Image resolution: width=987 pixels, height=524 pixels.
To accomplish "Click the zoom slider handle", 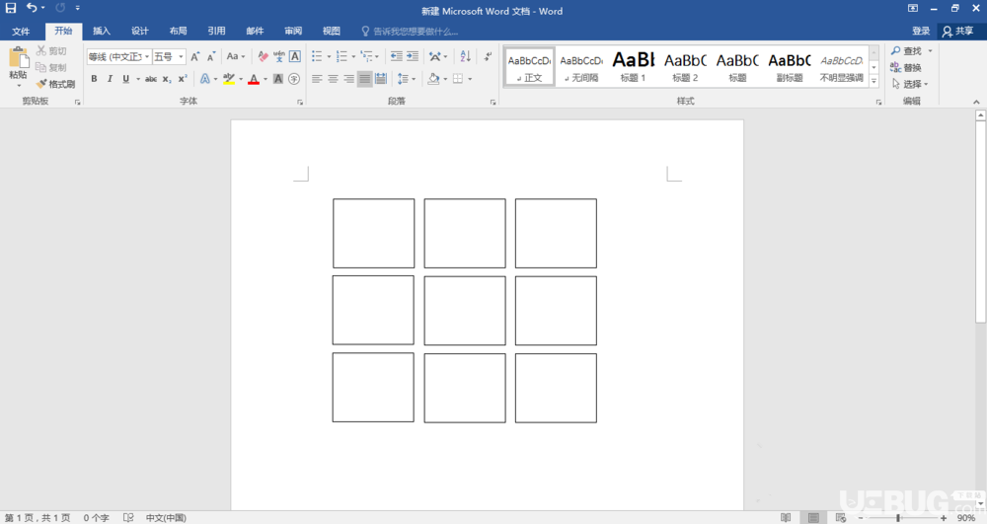I will [x=898, y=518].
